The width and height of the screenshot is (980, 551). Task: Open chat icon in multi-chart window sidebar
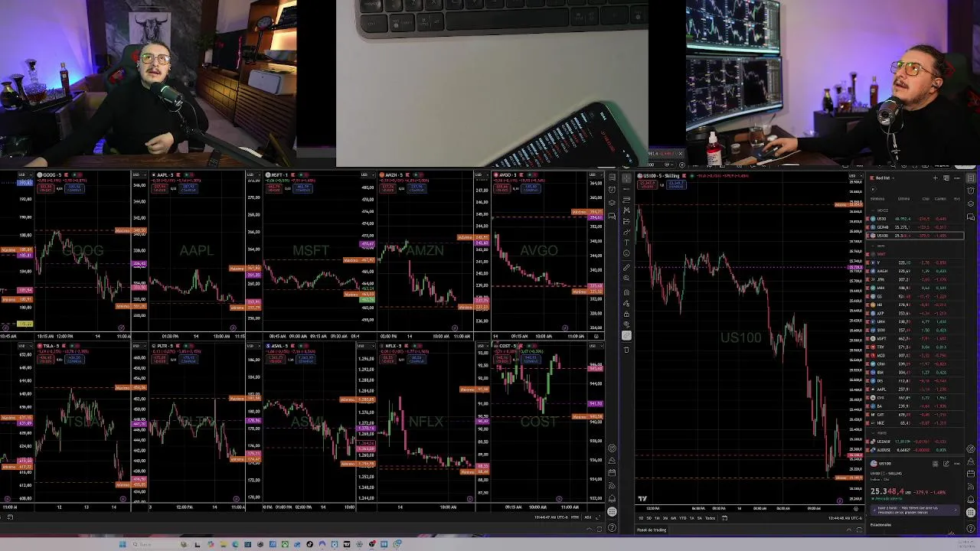(x=612, y=216)
